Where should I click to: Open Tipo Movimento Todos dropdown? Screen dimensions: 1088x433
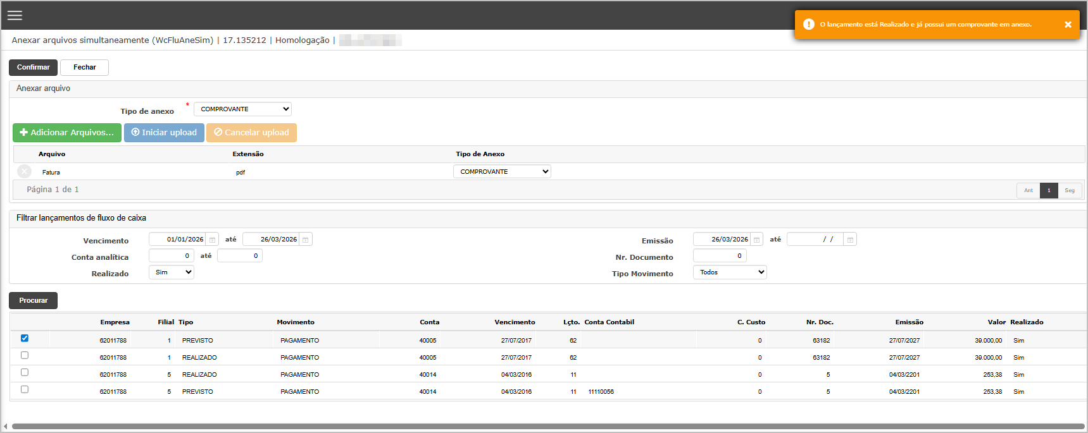[730, 272]
